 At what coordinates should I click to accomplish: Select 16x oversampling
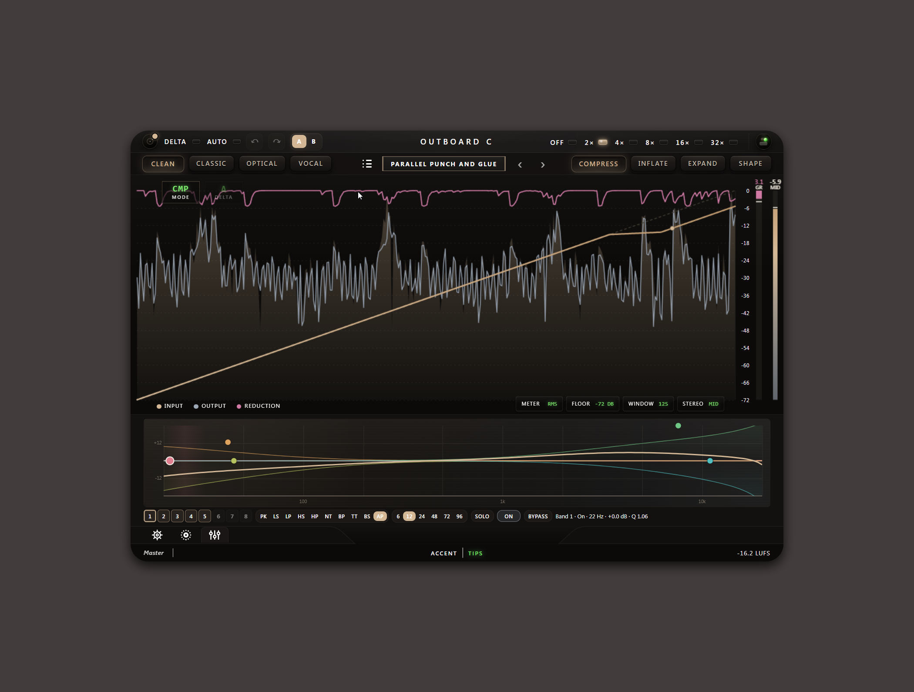click(x=699, y=142)
